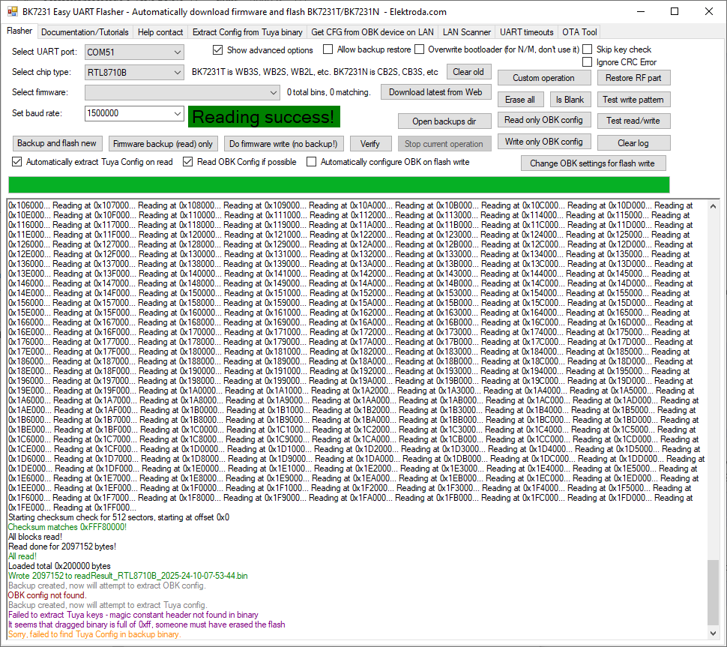The image size is (727, 647).
Task: Click the 'OBK config not found.' log line
Action: point(47,595)
